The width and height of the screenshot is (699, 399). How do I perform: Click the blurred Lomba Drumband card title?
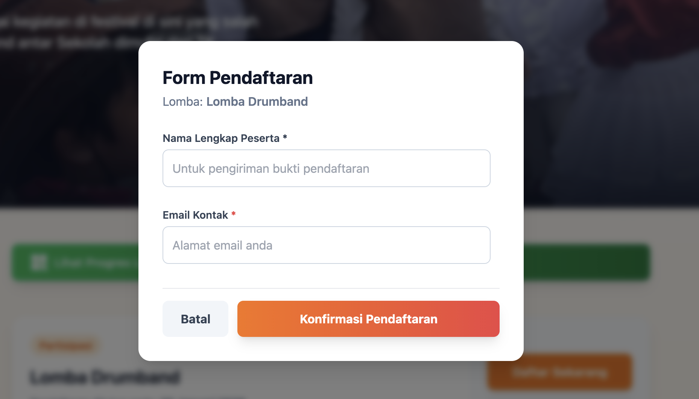click(x=105, y=377)
